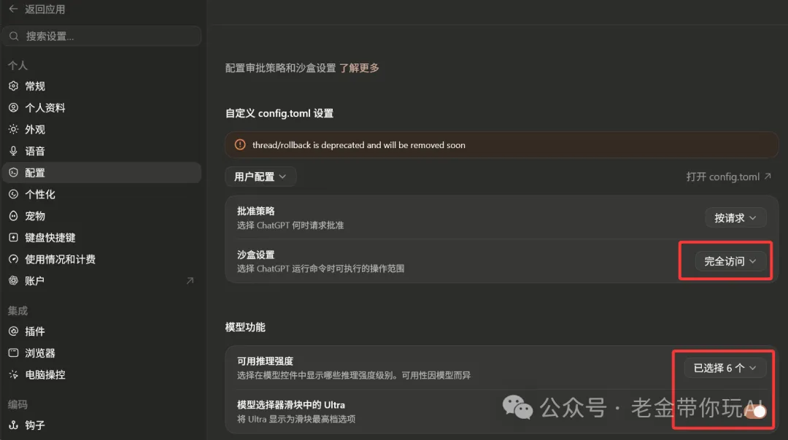Open the 电脑操控 settings page
Viewport: 788px width, 440px height.
[x=102, y=374]
